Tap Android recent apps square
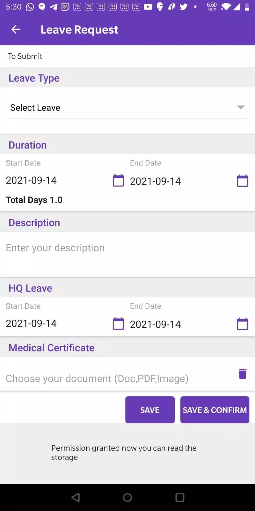Screen dimensions: 255x511 pyautogui.click(x=180, y=497)
